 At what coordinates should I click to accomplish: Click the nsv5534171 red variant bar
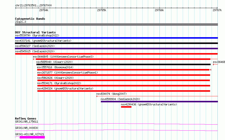124,86
